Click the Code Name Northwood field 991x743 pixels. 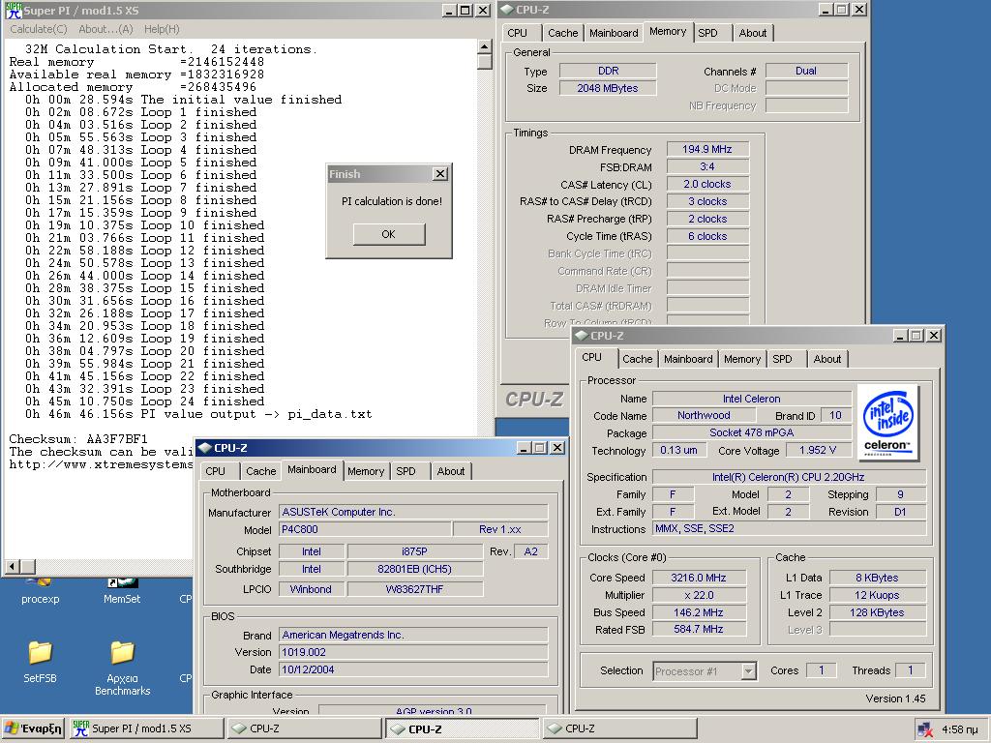click(704, 415)
